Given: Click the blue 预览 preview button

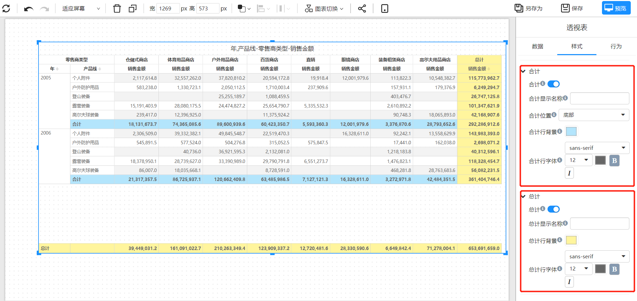Looking at the screenshot, I should (x=616, y=8).
